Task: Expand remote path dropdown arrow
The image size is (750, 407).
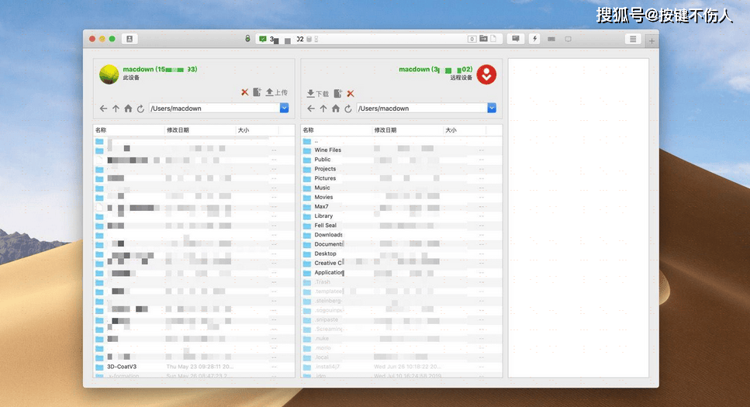Action: point(492,109)
